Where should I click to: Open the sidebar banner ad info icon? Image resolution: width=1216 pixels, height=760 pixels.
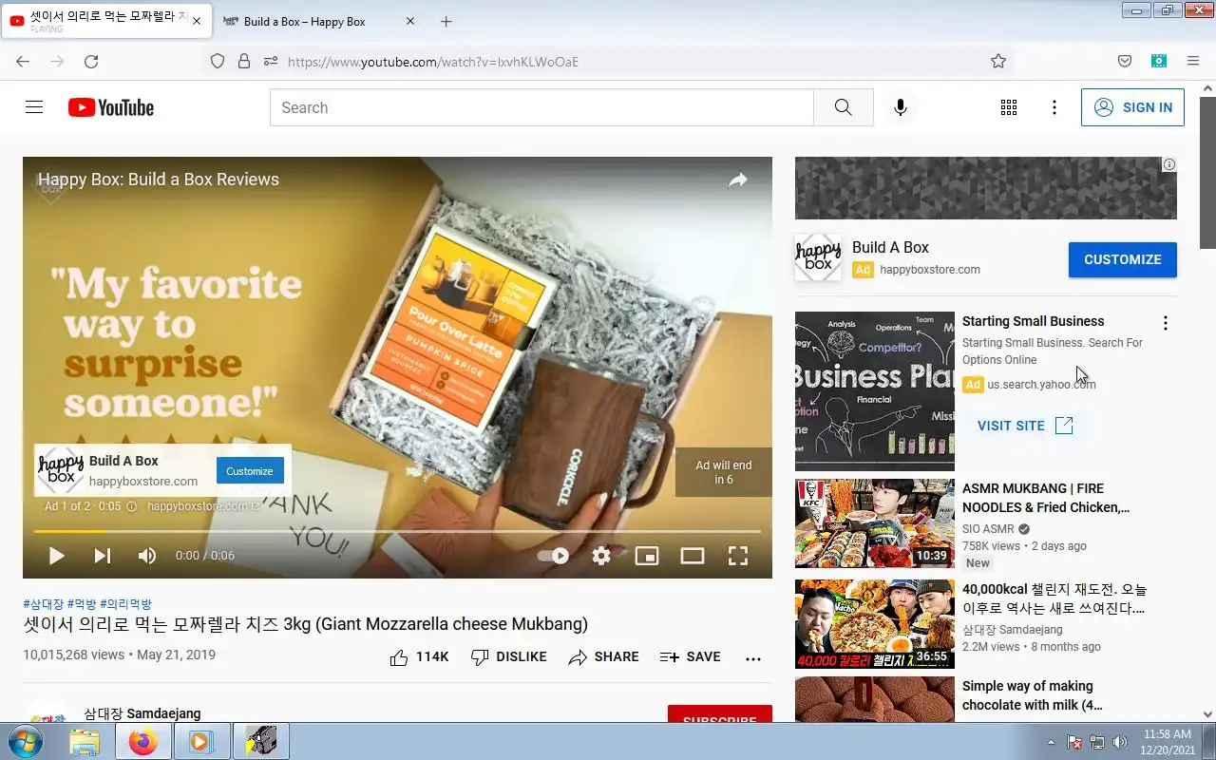1169,164
